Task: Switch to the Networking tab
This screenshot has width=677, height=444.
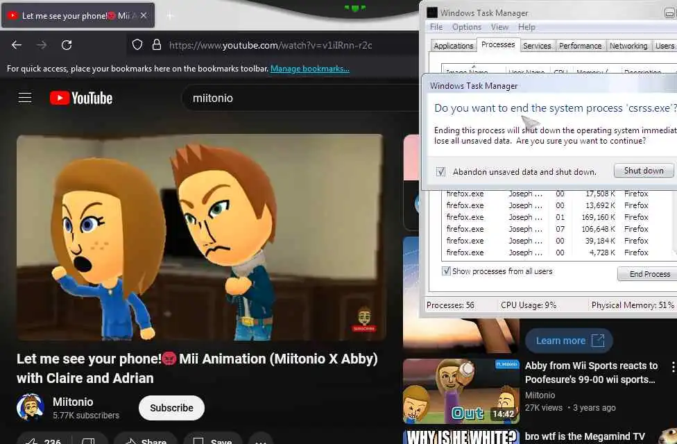Action: pos(628,45)
